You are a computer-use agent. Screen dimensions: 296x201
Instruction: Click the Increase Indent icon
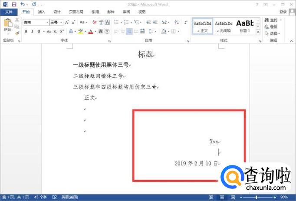[155, 22]
